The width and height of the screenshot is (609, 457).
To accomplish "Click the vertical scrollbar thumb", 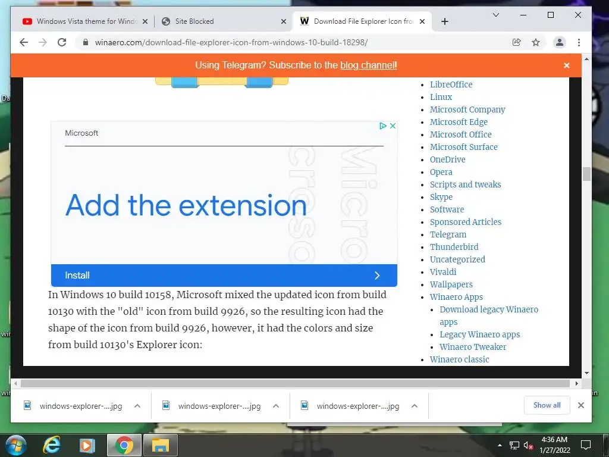I will [586, 174].
